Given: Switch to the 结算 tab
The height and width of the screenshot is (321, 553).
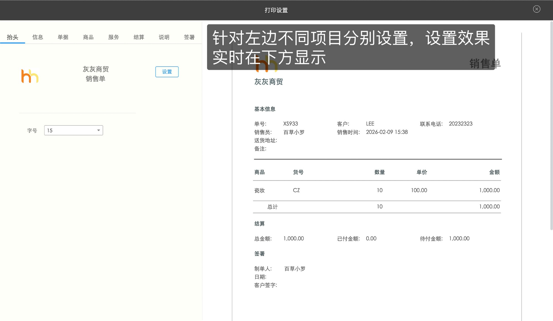Looking at the screenshot, I should click(139, 37).
